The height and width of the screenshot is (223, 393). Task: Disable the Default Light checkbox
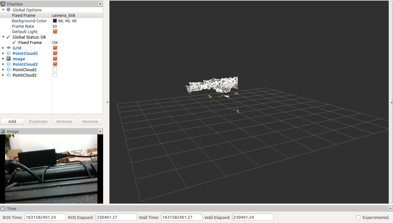point(55,31)
